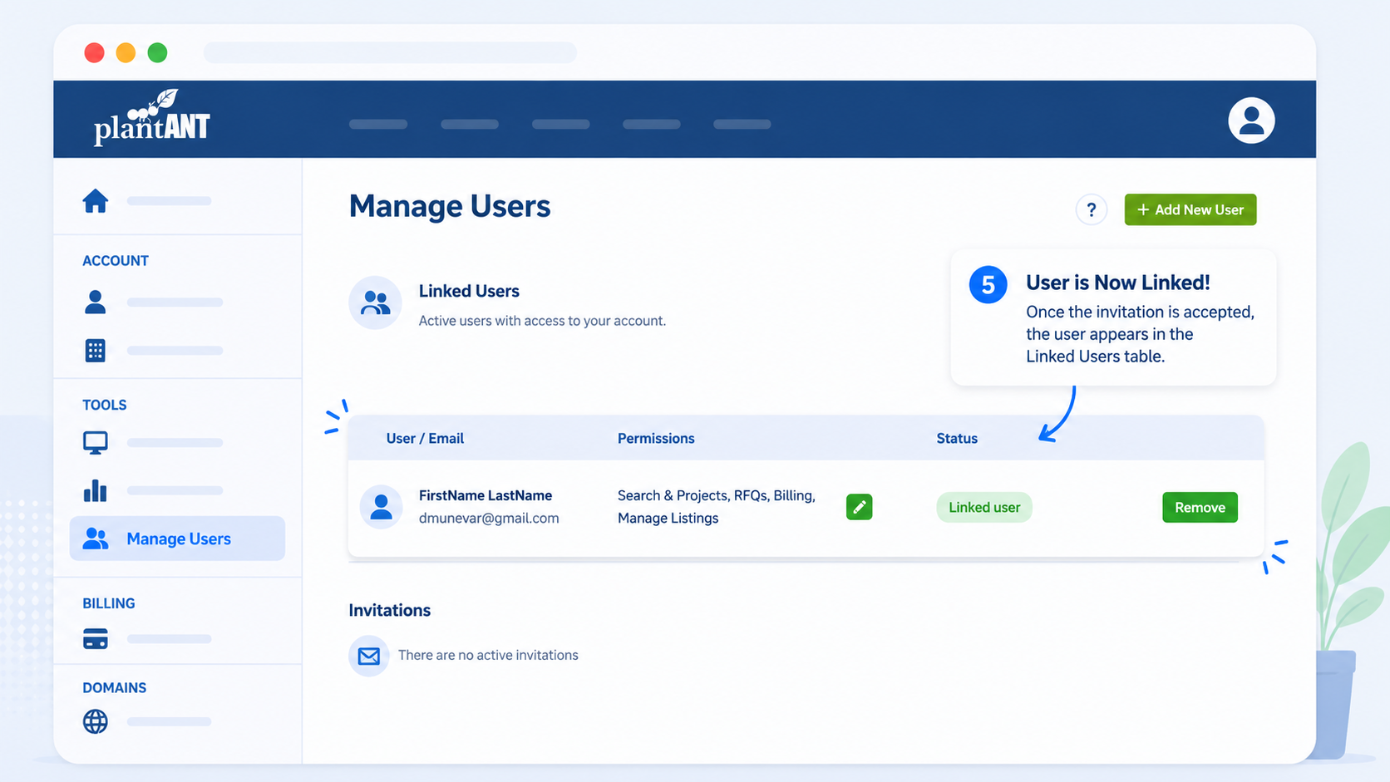Click the ACCOUNT section label
Viewport: 1390px width, 782px height.
point(116,260)
